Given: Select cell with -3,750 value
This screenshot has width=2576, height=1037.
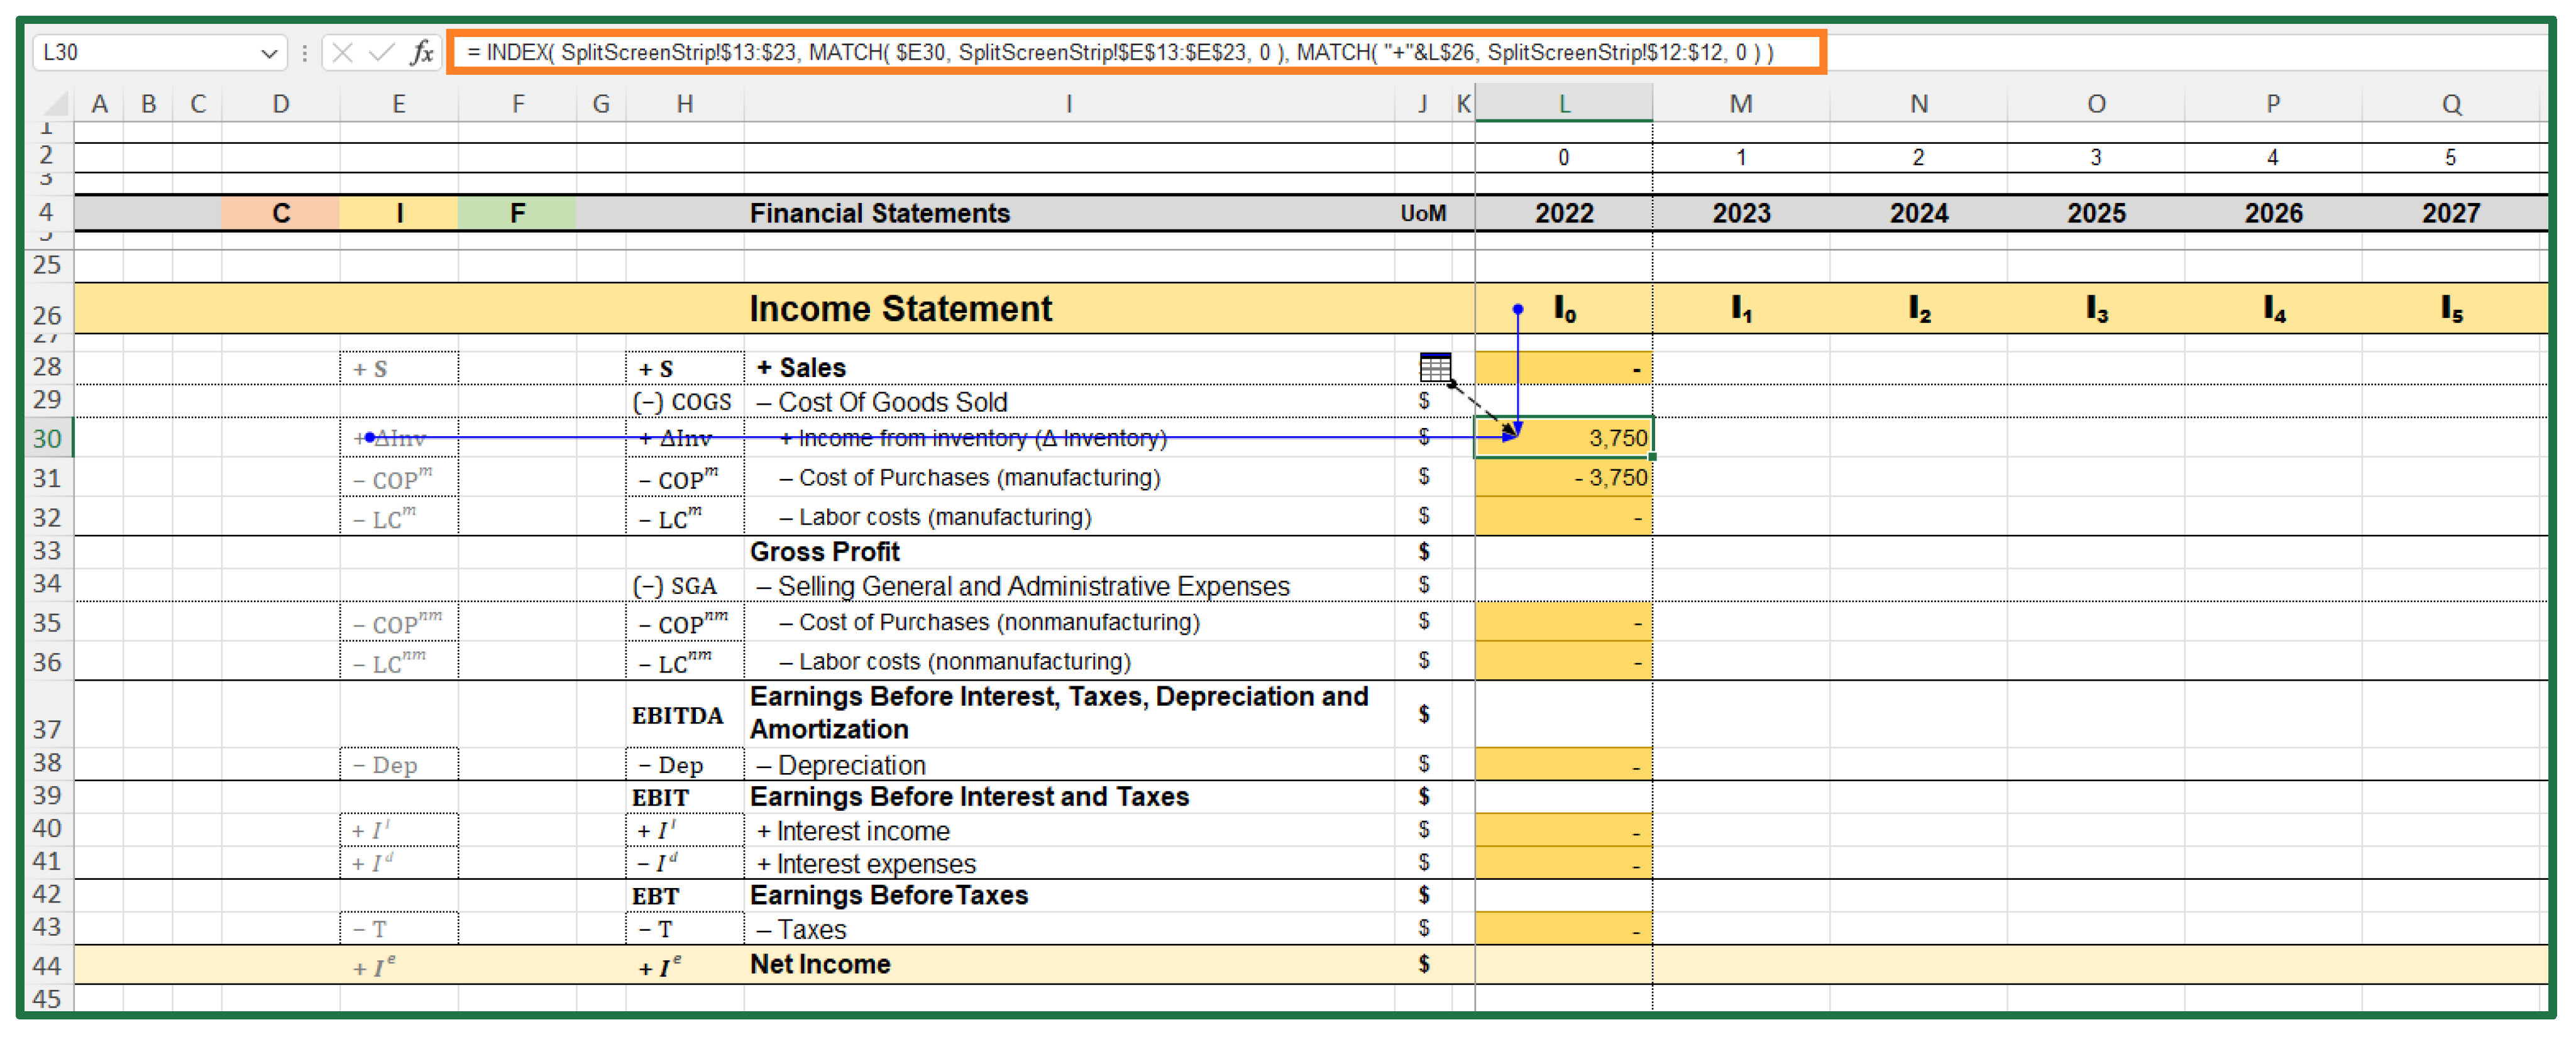Looking at the screenshot, I should pyautogui.click(x=1563, y=478).
